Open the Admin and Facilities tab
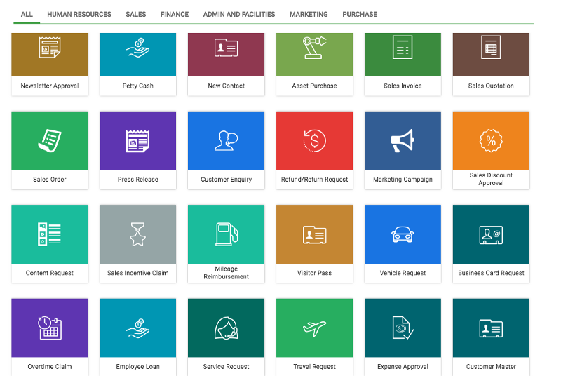561x376 pixels. coord(239,14)
